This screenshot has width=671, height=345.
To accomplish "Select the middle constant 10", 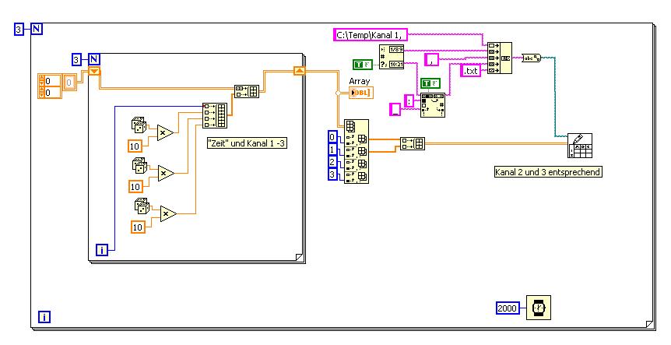I will tap(135, 187).
